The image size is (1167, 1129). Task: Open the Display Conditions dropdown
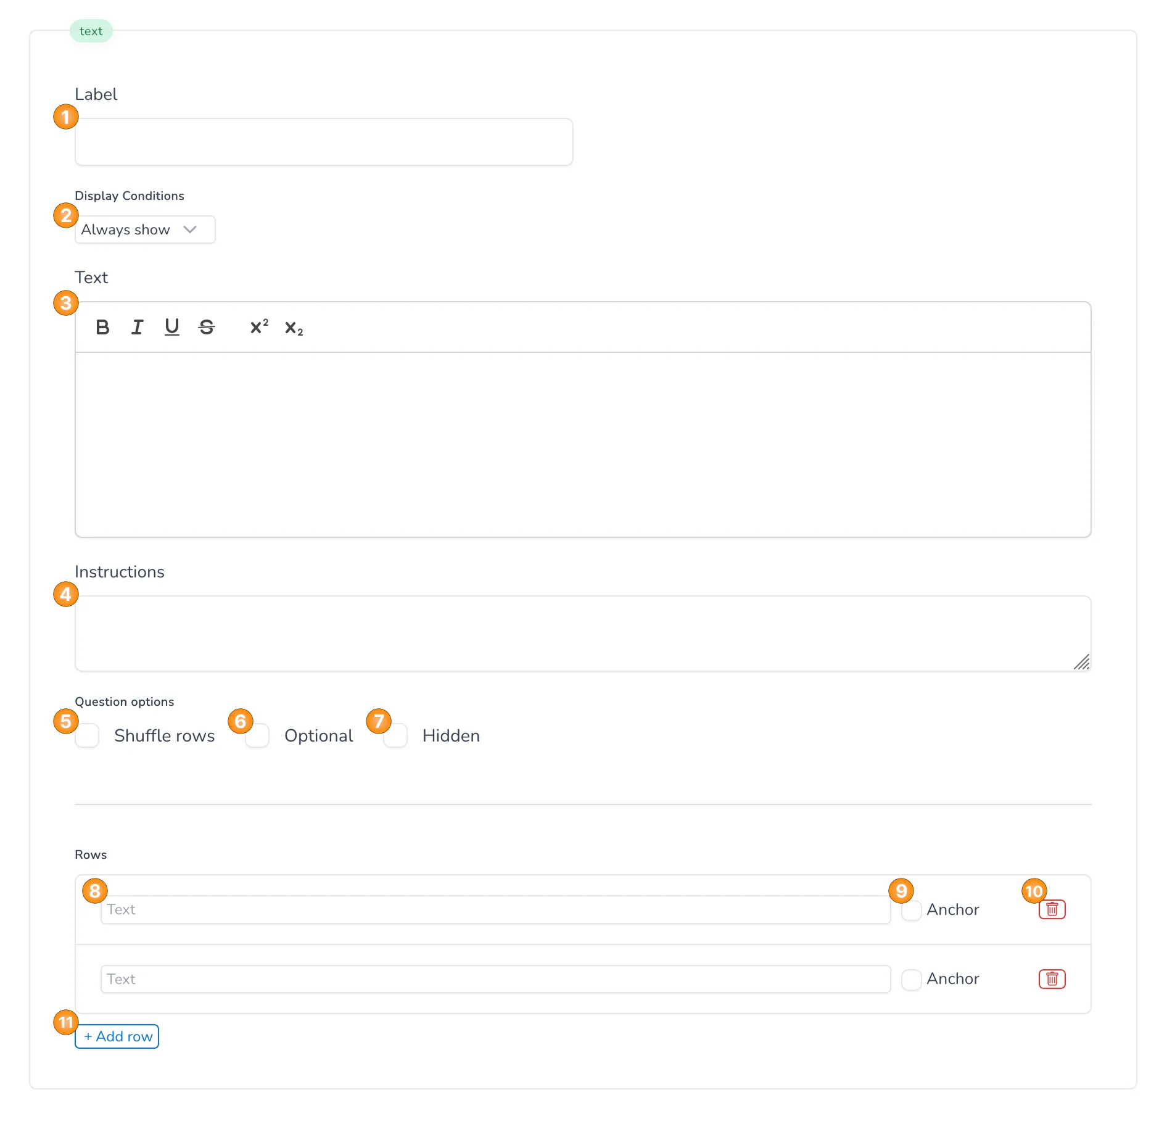click(144, 229)
